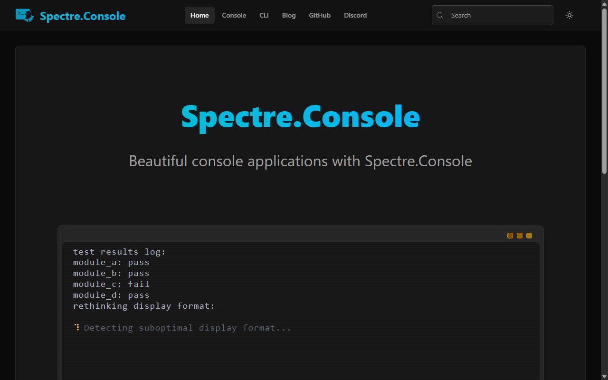
Task: Click the first orange dot on terminal window
Action: pos(510,236)
